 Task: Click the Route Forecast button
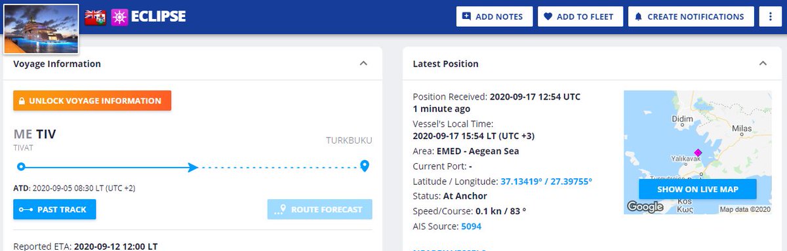click(319, 209)
